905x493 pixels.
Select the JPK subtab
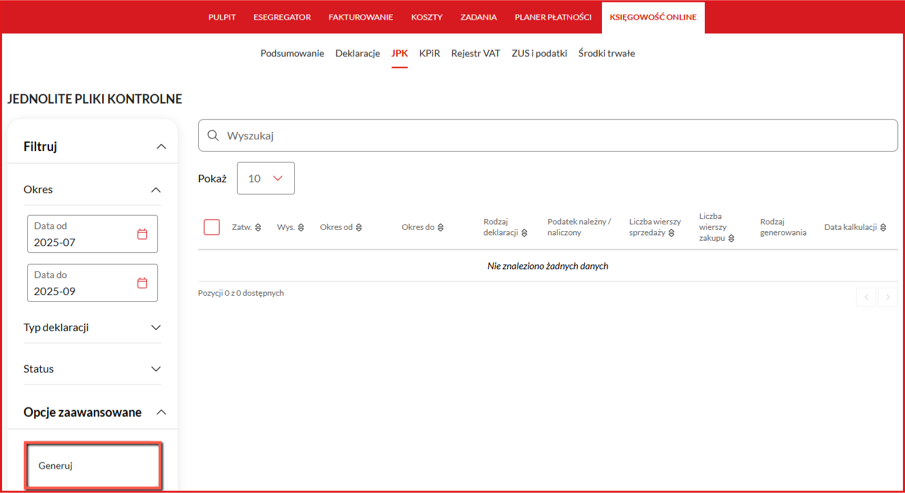[400, 53]
